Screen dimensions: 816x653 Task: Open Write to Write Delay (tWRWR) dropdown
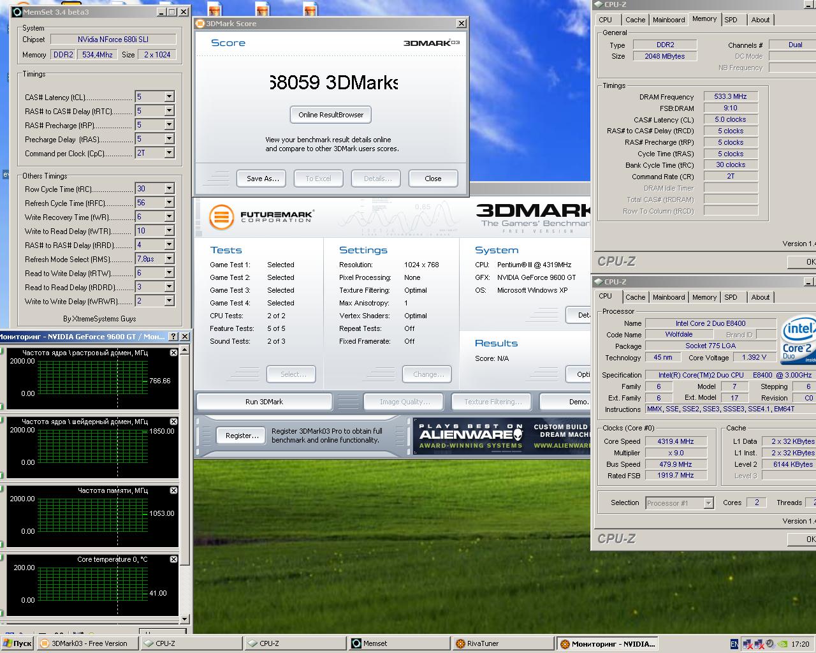(x=169, y=301)
